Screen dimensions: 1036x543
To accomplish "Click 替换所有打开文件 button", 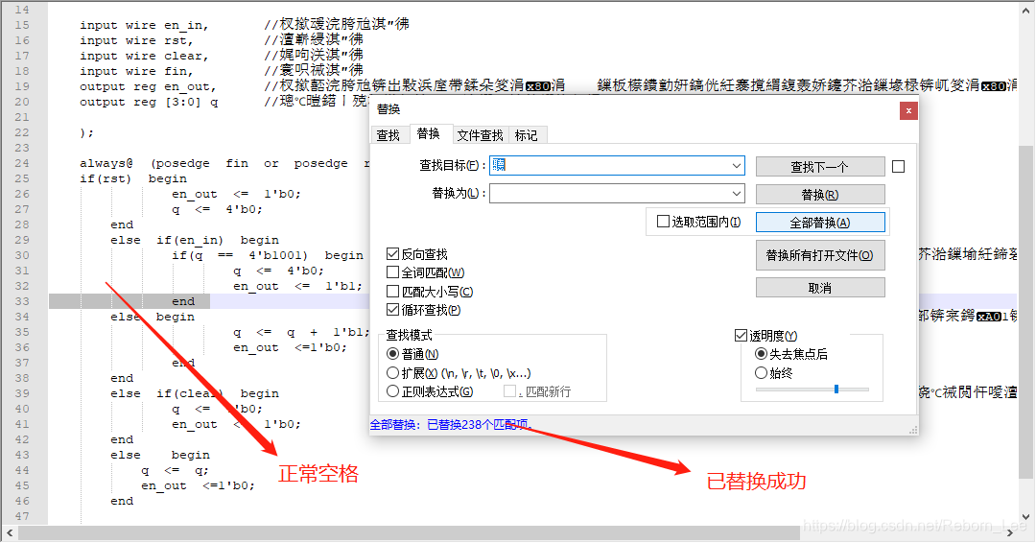I will click(x=820, y=255).
